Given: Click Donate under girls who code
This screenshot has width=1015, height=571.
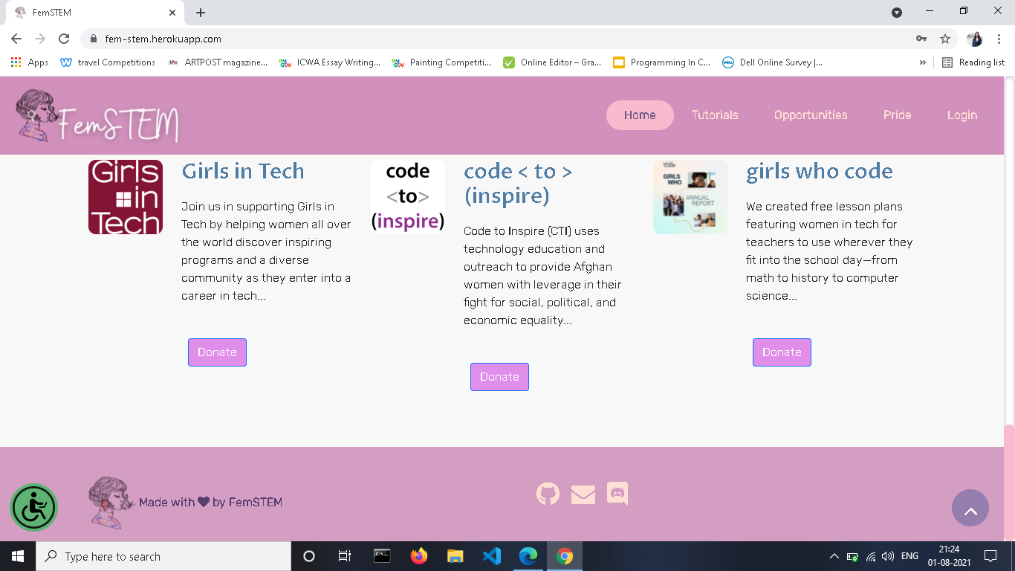Looking at the screenshot, I should tap(782, 352).
